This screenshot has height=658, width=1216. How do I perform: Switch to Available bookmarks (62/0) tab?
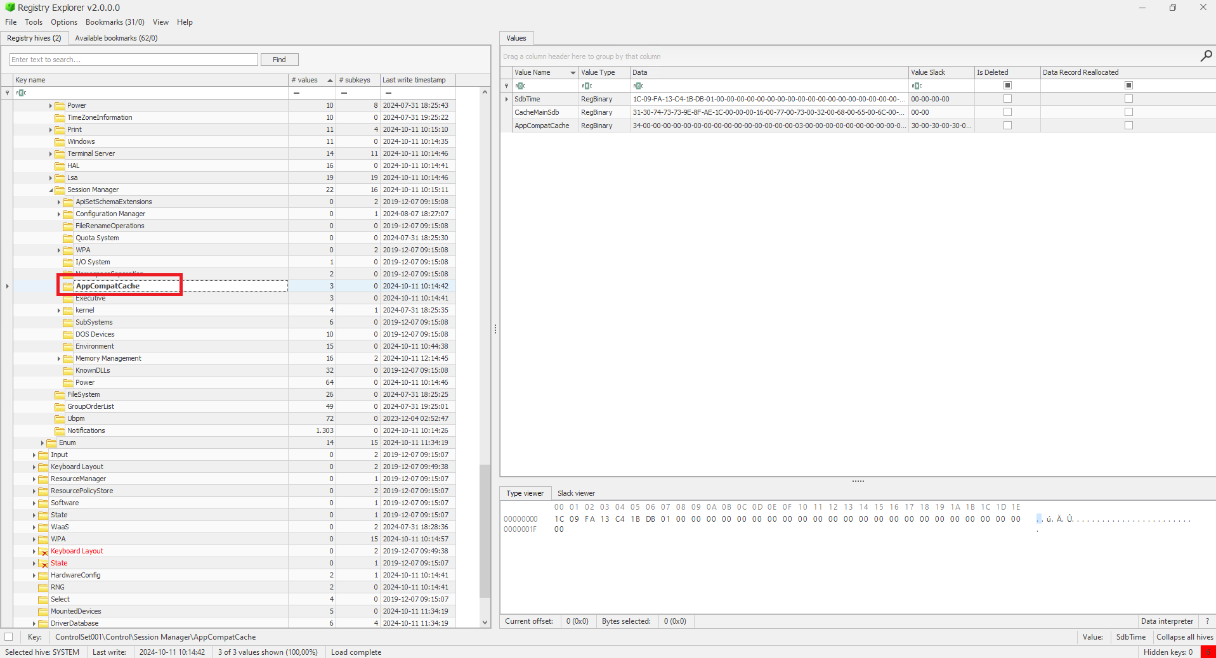116,38
